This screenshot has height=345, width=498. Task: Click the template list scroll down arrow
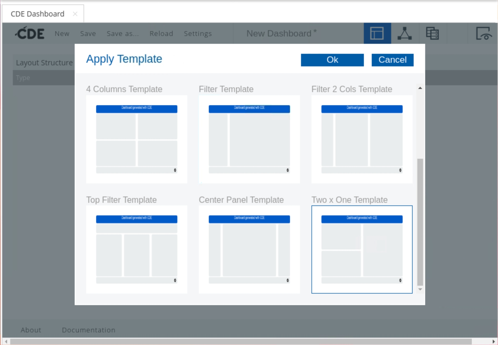point(420,289)
